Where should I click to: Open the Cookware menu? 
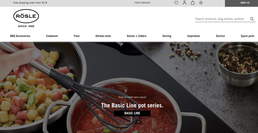(x=52, y=36)
